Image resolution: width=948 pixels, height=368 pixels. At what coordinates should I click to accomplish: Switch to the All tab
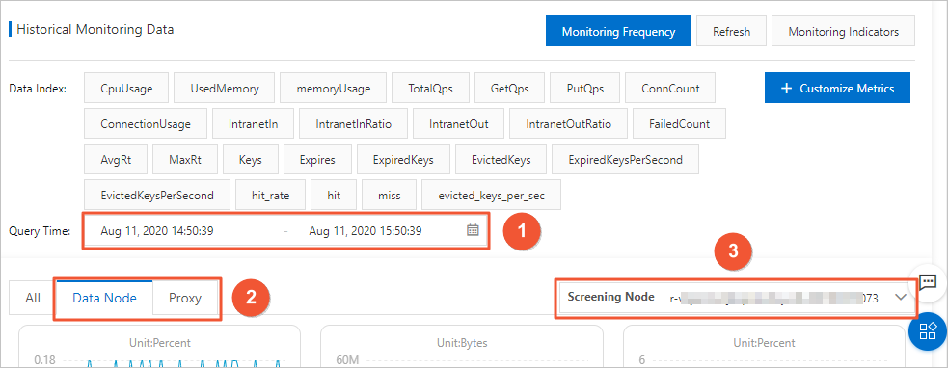(33, 298)
